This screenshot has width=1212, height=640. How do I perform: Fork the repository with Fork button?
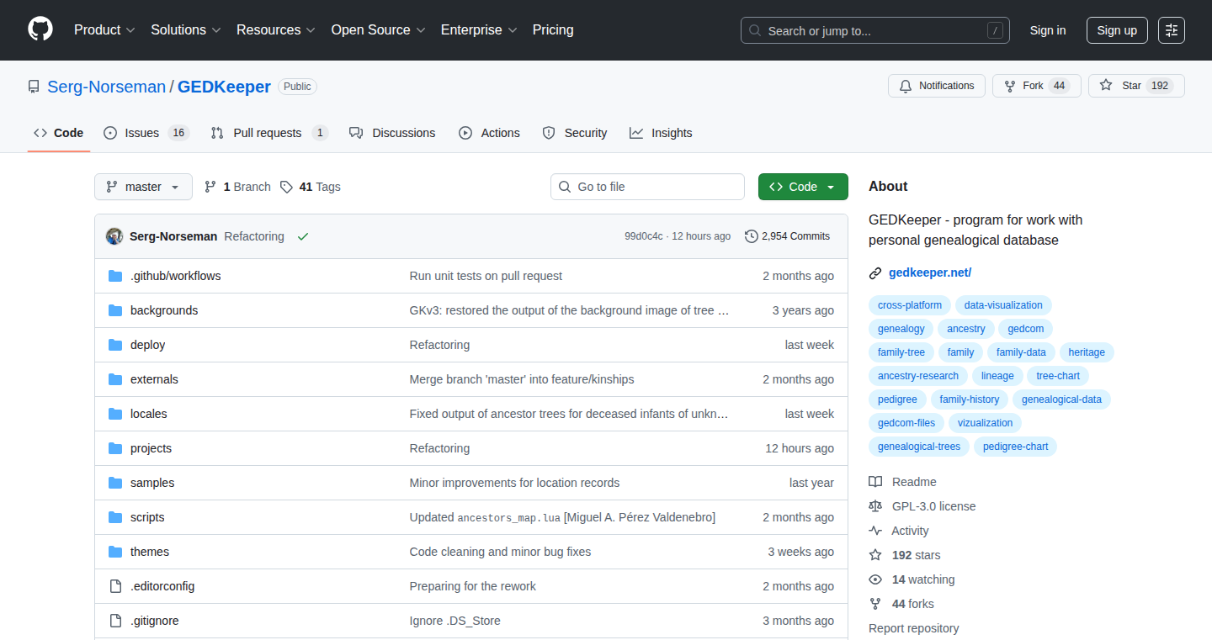click(1037, 86)
